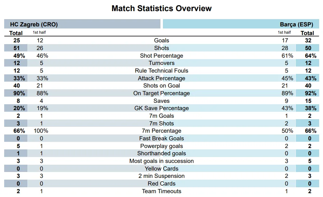Click the Goals row label
The width and height of the screenshot is (323, 197).
pos(161,41)
